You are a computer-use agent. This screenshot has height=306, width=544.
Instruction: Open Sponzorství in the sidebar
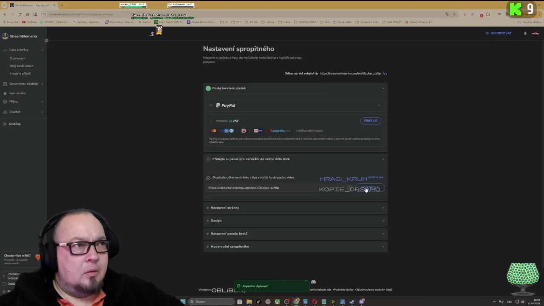click(17, 93)
